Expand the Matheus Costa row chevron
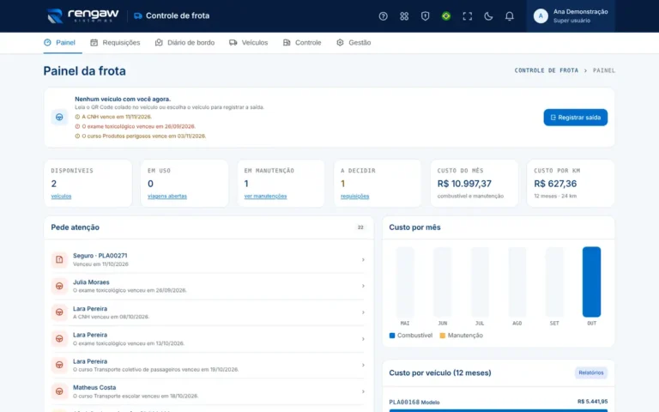The width and height of the screenshot is (659, 412). 363,391
